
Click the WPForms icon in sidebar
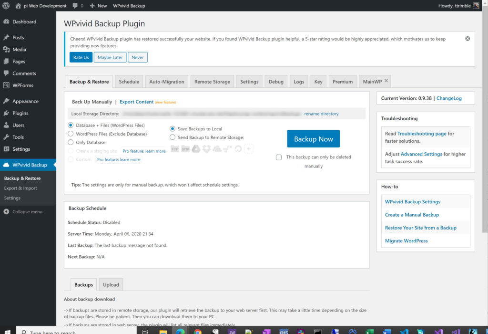[x=6, y=85]
